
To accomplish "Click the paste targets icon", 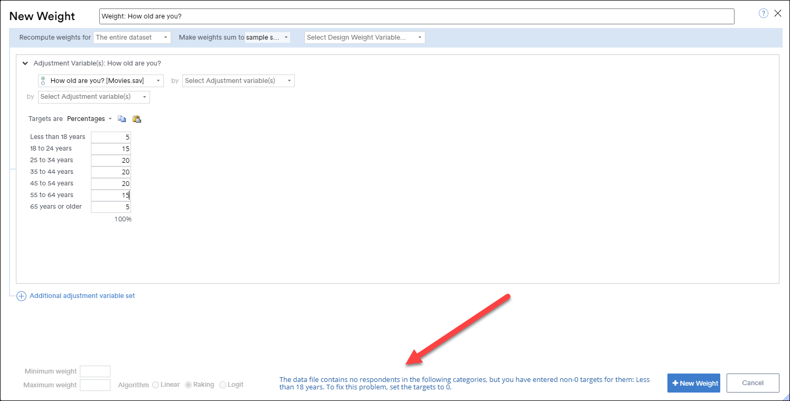I will tap(137, 119).
